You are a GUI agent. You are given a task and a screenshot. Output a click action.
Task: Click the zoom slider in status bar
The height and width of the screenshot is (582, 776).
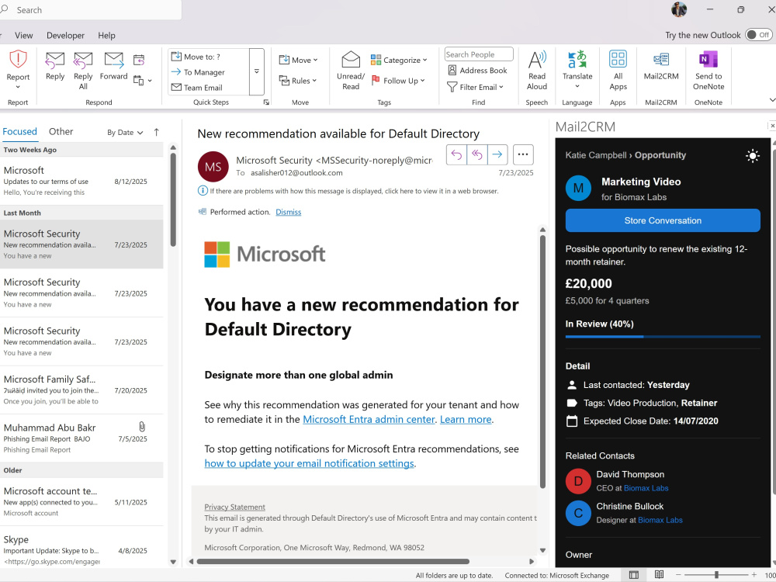[716, 575]
